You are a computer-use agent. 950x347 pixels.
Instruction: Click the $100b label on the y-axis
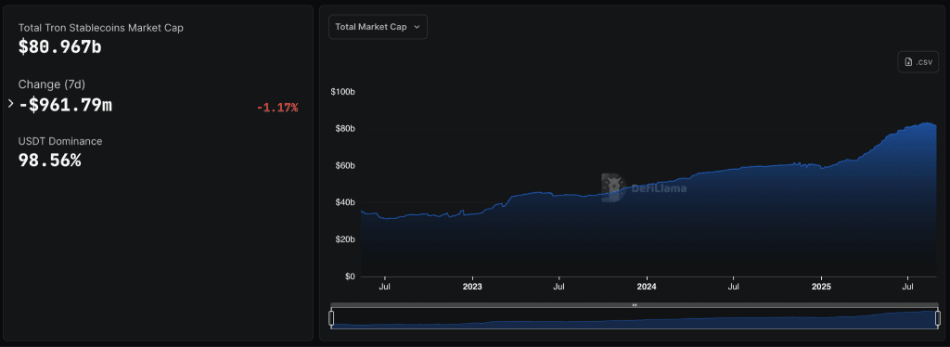(342, 92)
